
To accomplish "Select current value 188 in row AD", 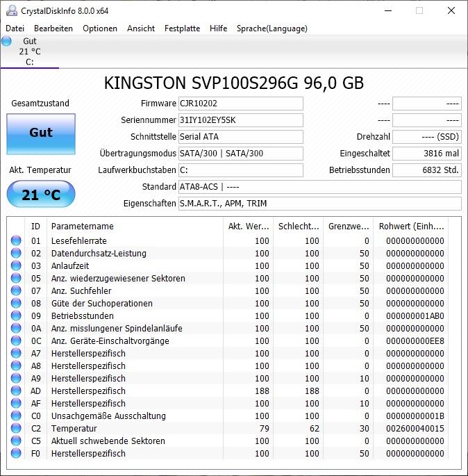I will [262, 391].
